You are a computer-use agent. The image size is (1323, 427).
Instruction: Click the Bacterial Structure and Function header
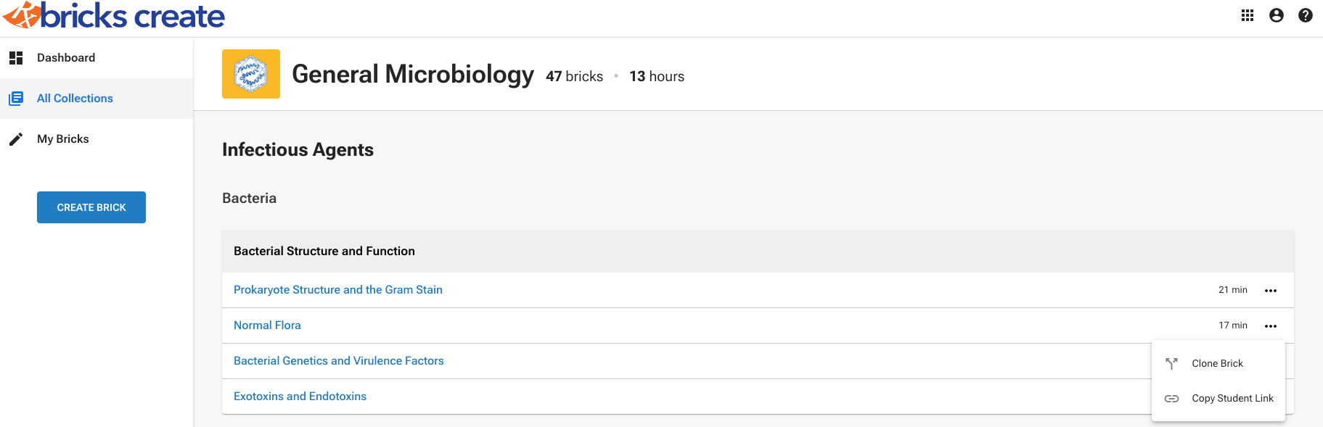coord(324,251)
